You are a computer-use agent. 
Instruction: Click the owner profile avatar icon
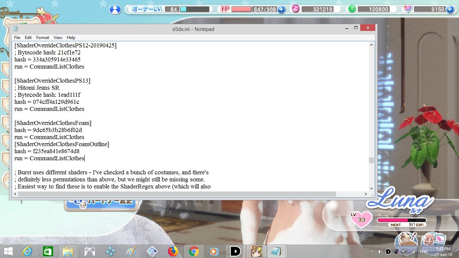115,9
